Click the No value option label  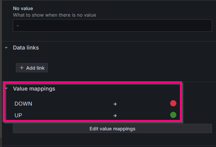23,9
